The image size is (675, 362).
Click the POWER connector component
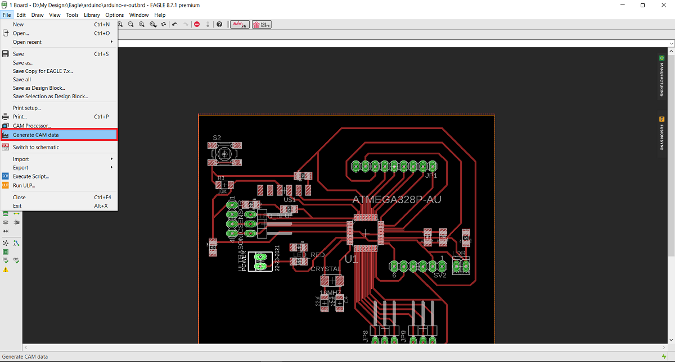click(260, 262)
